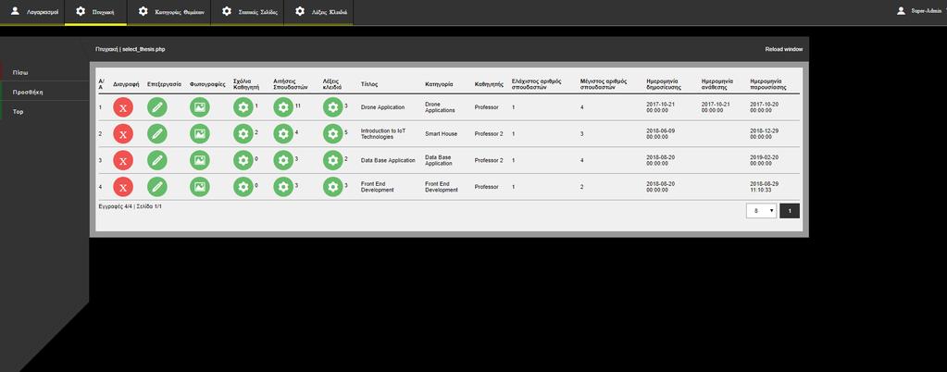Delete the Drone Application thesis row
This screenshot has height=372, width=947.
(123, 107)
